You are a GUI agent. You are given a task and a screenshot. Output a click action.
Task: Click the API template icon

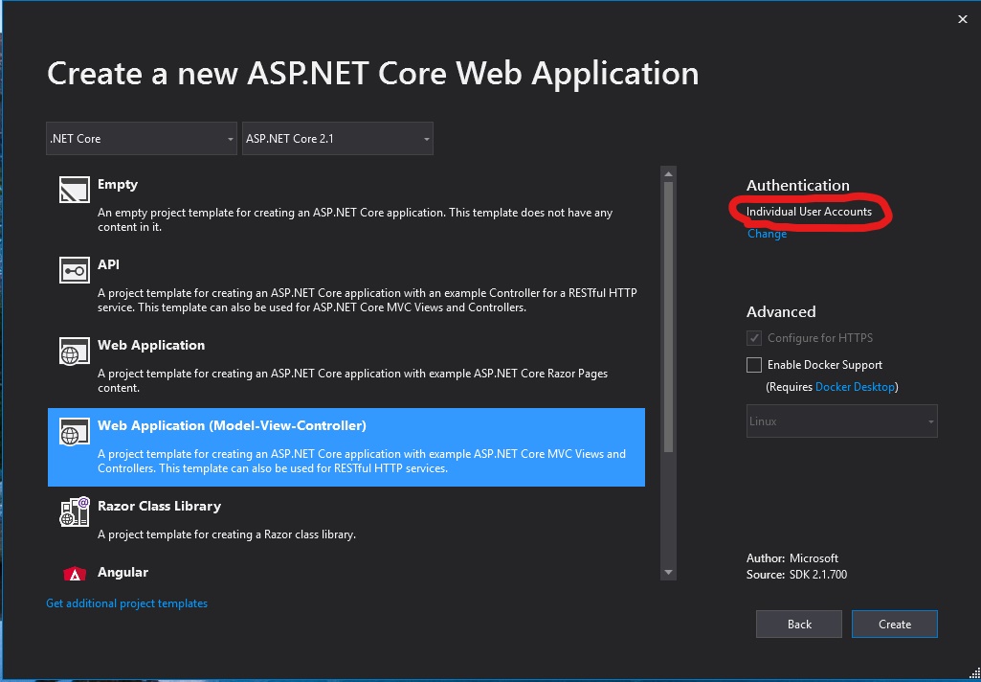[x=75, y=270]
